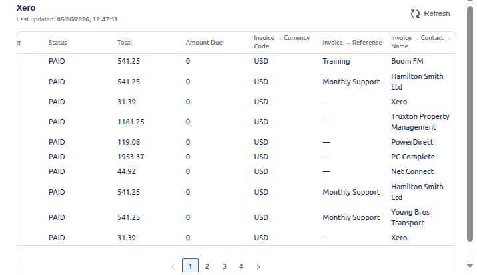Click the Refresh label
Image resolution: width=477 pixels, height=275 pixels.
coord(437,14)
